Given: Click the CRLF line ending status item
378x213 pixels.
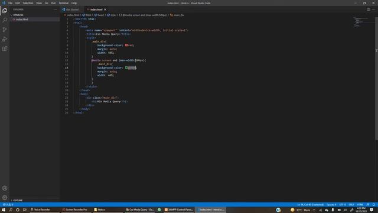Looking at the screenshot, I should click(x=351, y=205).
